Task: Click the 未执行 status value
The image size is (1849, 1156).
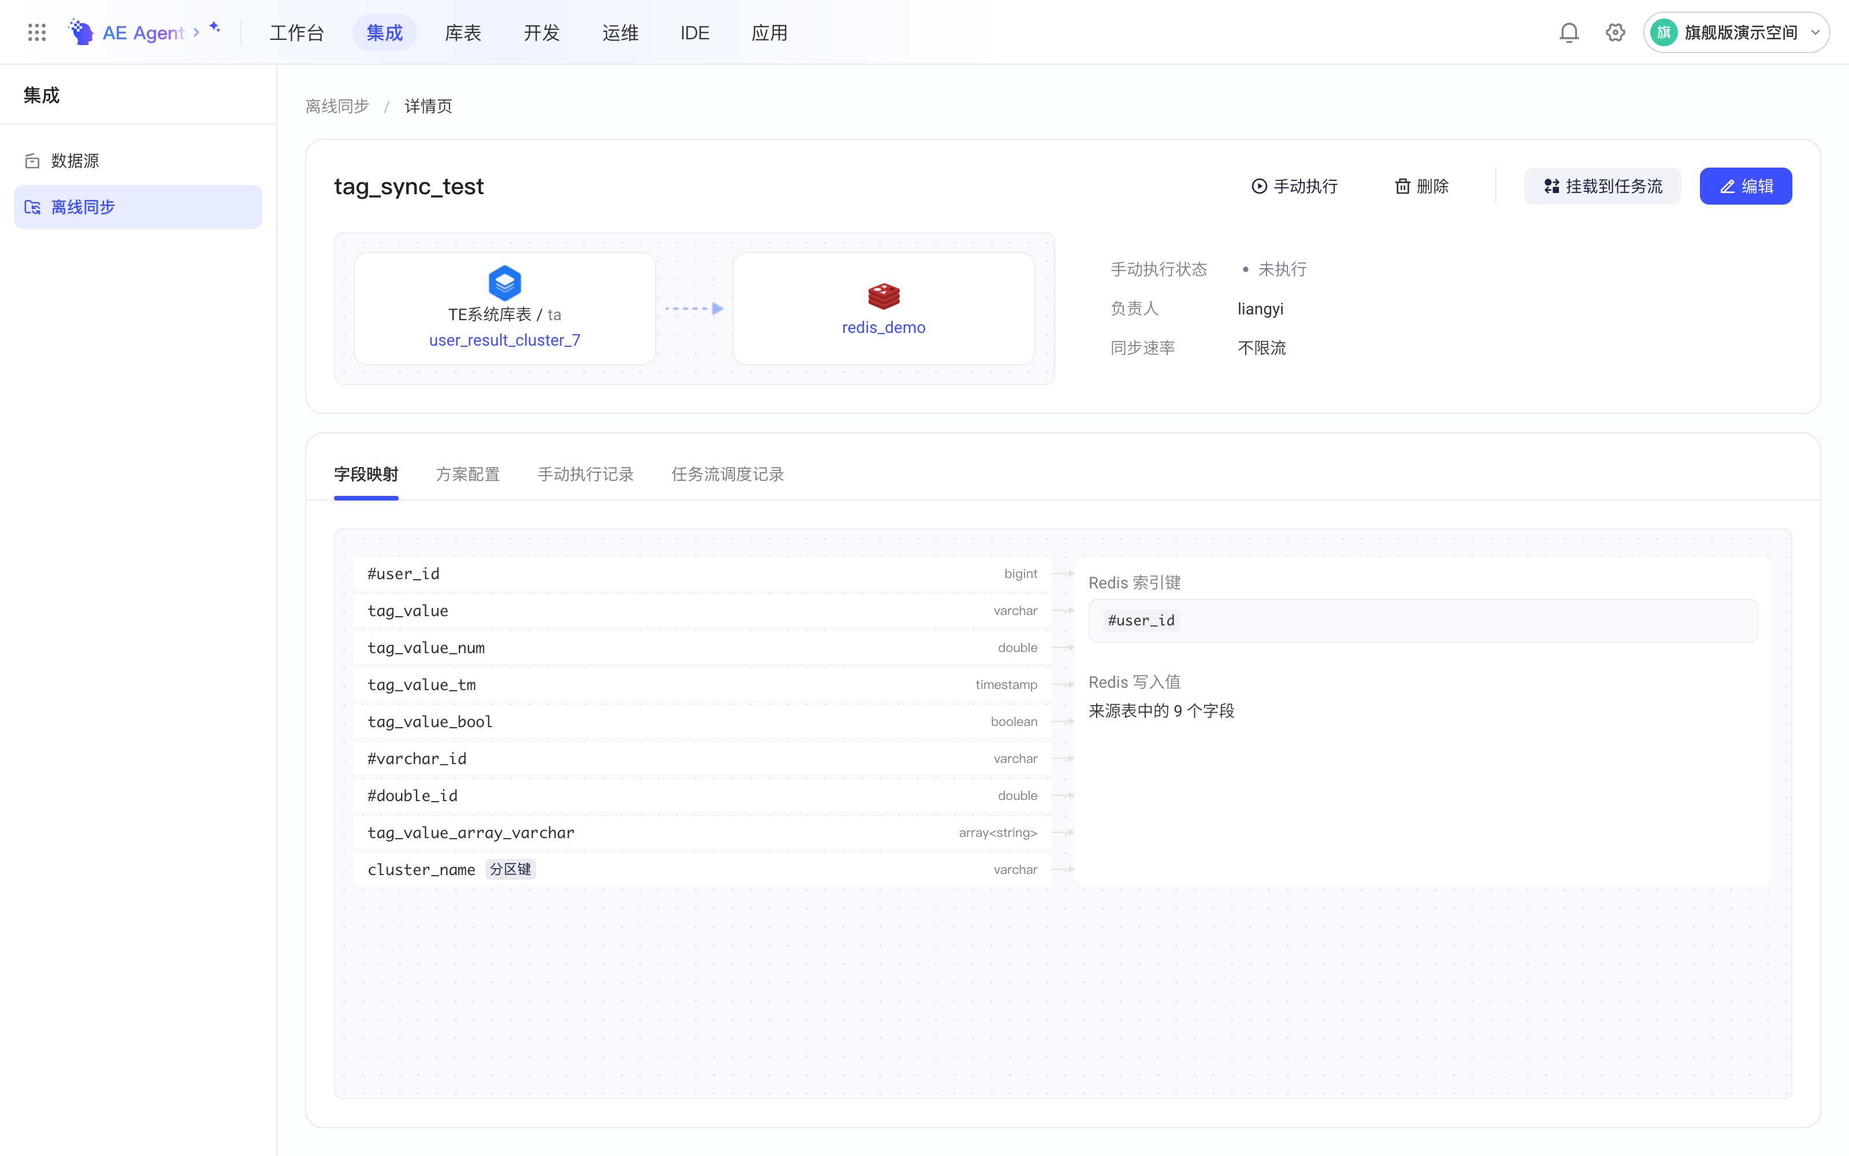Action: pos(1283,269)
